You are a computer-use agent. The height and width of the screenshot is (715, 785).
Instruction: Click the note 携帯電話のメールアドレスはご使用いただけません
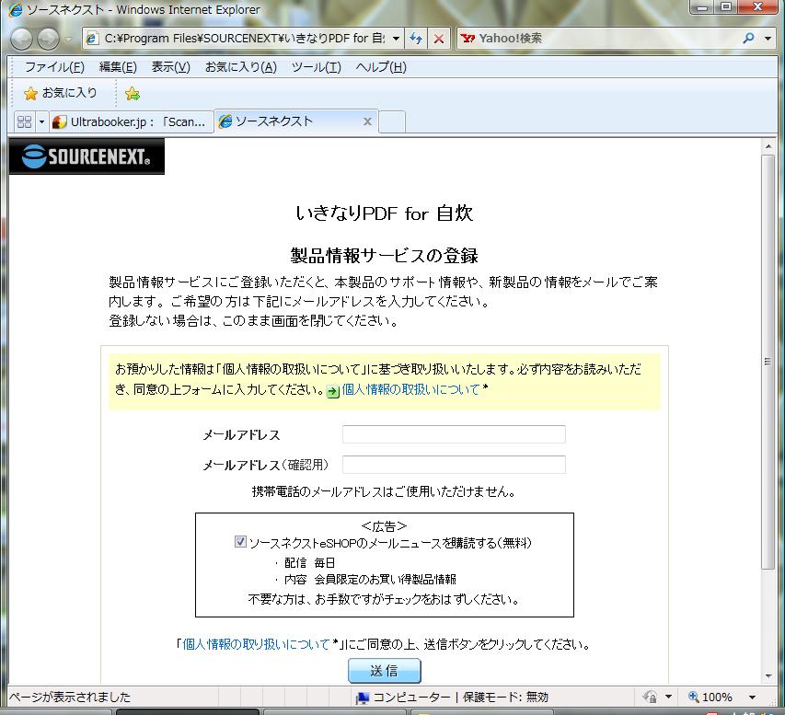(x=384, y=491)
